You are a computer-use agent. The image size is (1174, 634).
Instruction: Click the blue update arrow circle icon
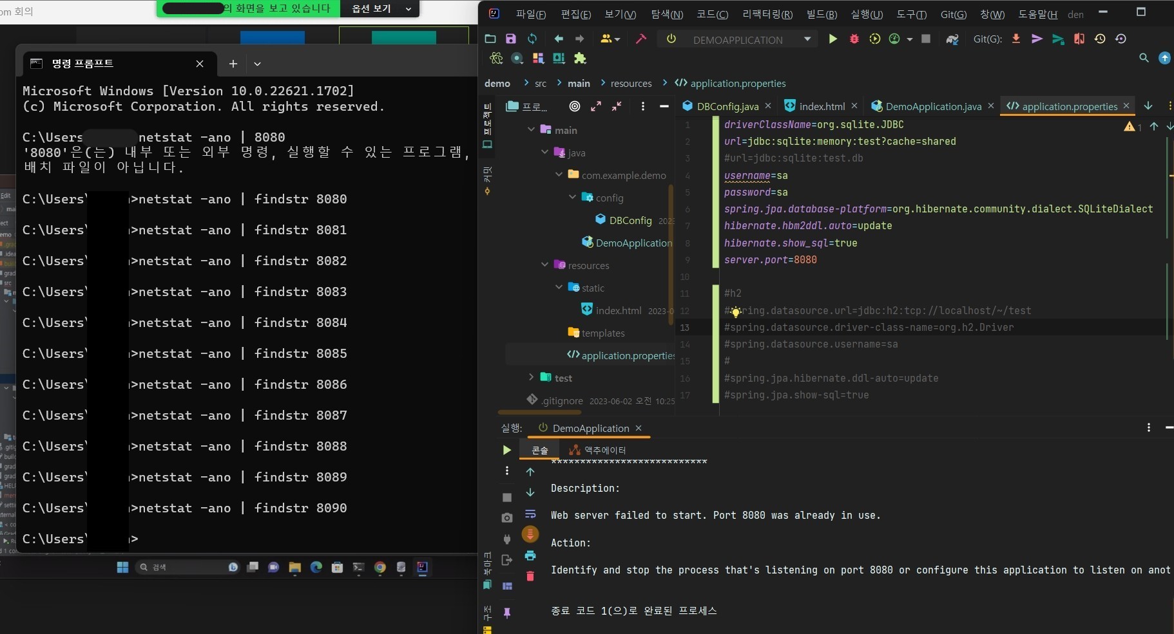[1164, 58]
